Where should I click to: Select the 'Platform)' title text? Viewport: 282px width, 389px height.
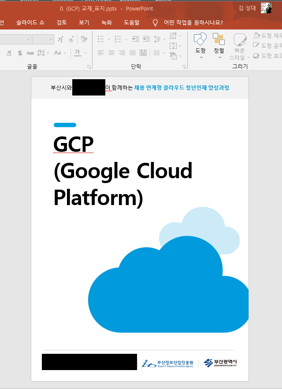click(x=98, y=198)
